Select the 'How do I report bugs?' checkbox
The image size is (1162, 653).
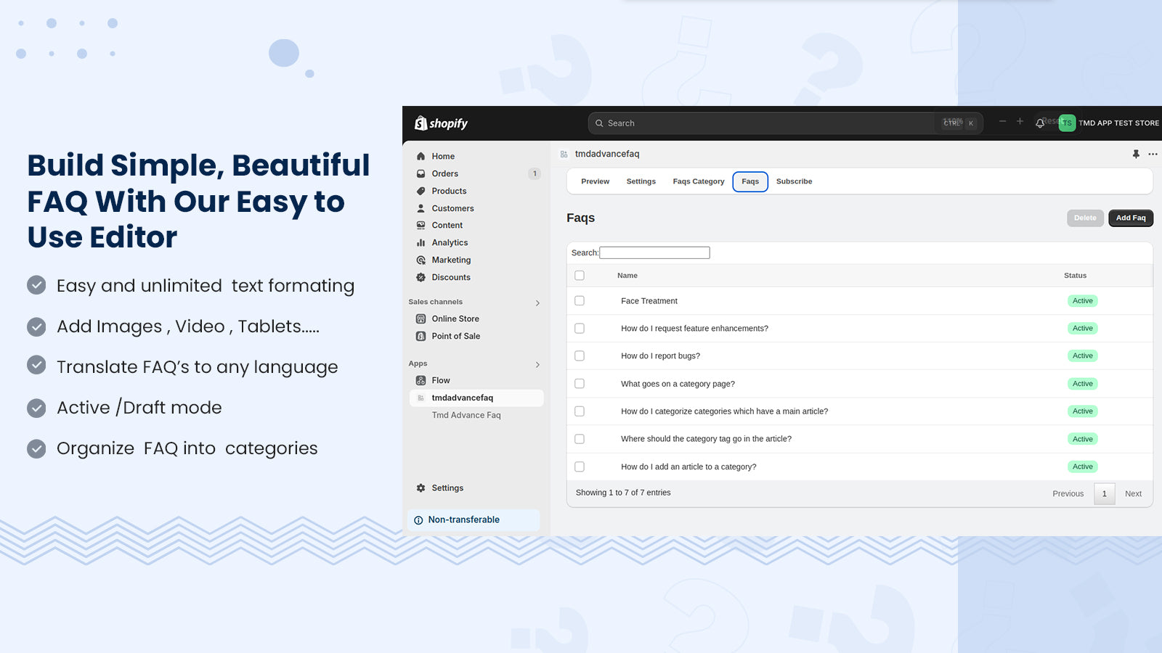point(580,356)
